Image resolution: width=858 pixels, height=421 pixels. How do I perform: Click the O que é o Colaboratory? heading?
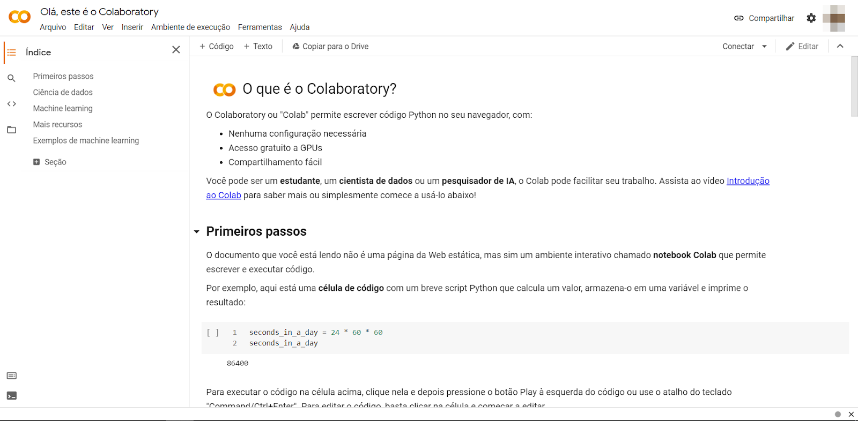tap(320, 89)
